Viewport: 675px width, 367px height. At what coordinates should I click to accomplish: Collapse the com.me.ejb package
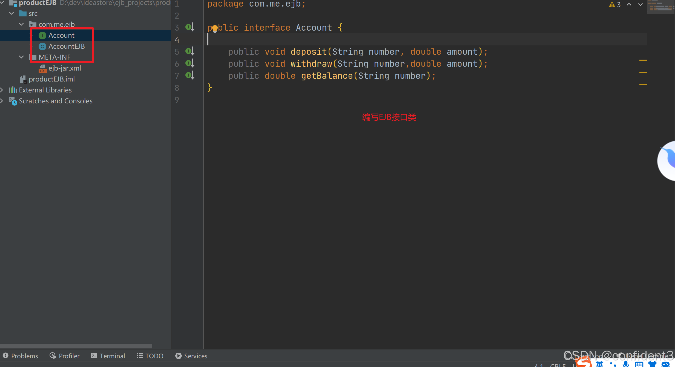click(21, 24)
